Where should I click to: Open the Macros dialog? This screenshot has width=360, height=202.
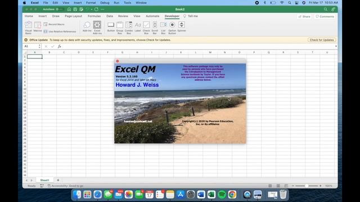point(38,26)
